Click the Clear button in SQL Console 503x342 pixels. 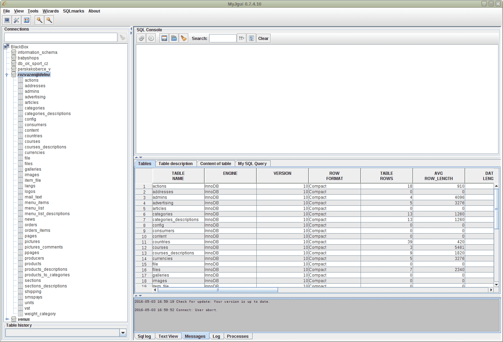pyautogui.click(x=263, y=38)
